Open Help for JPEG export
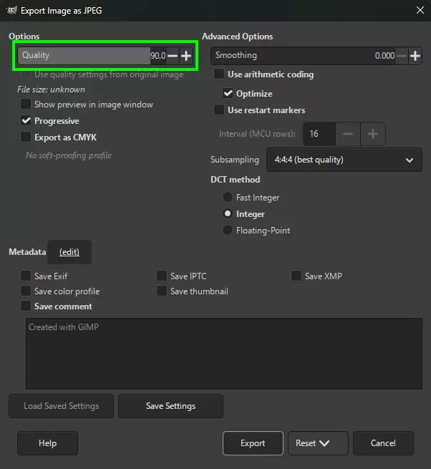The image size is (431, 469). pyautogui.click(x=47, y=443)
